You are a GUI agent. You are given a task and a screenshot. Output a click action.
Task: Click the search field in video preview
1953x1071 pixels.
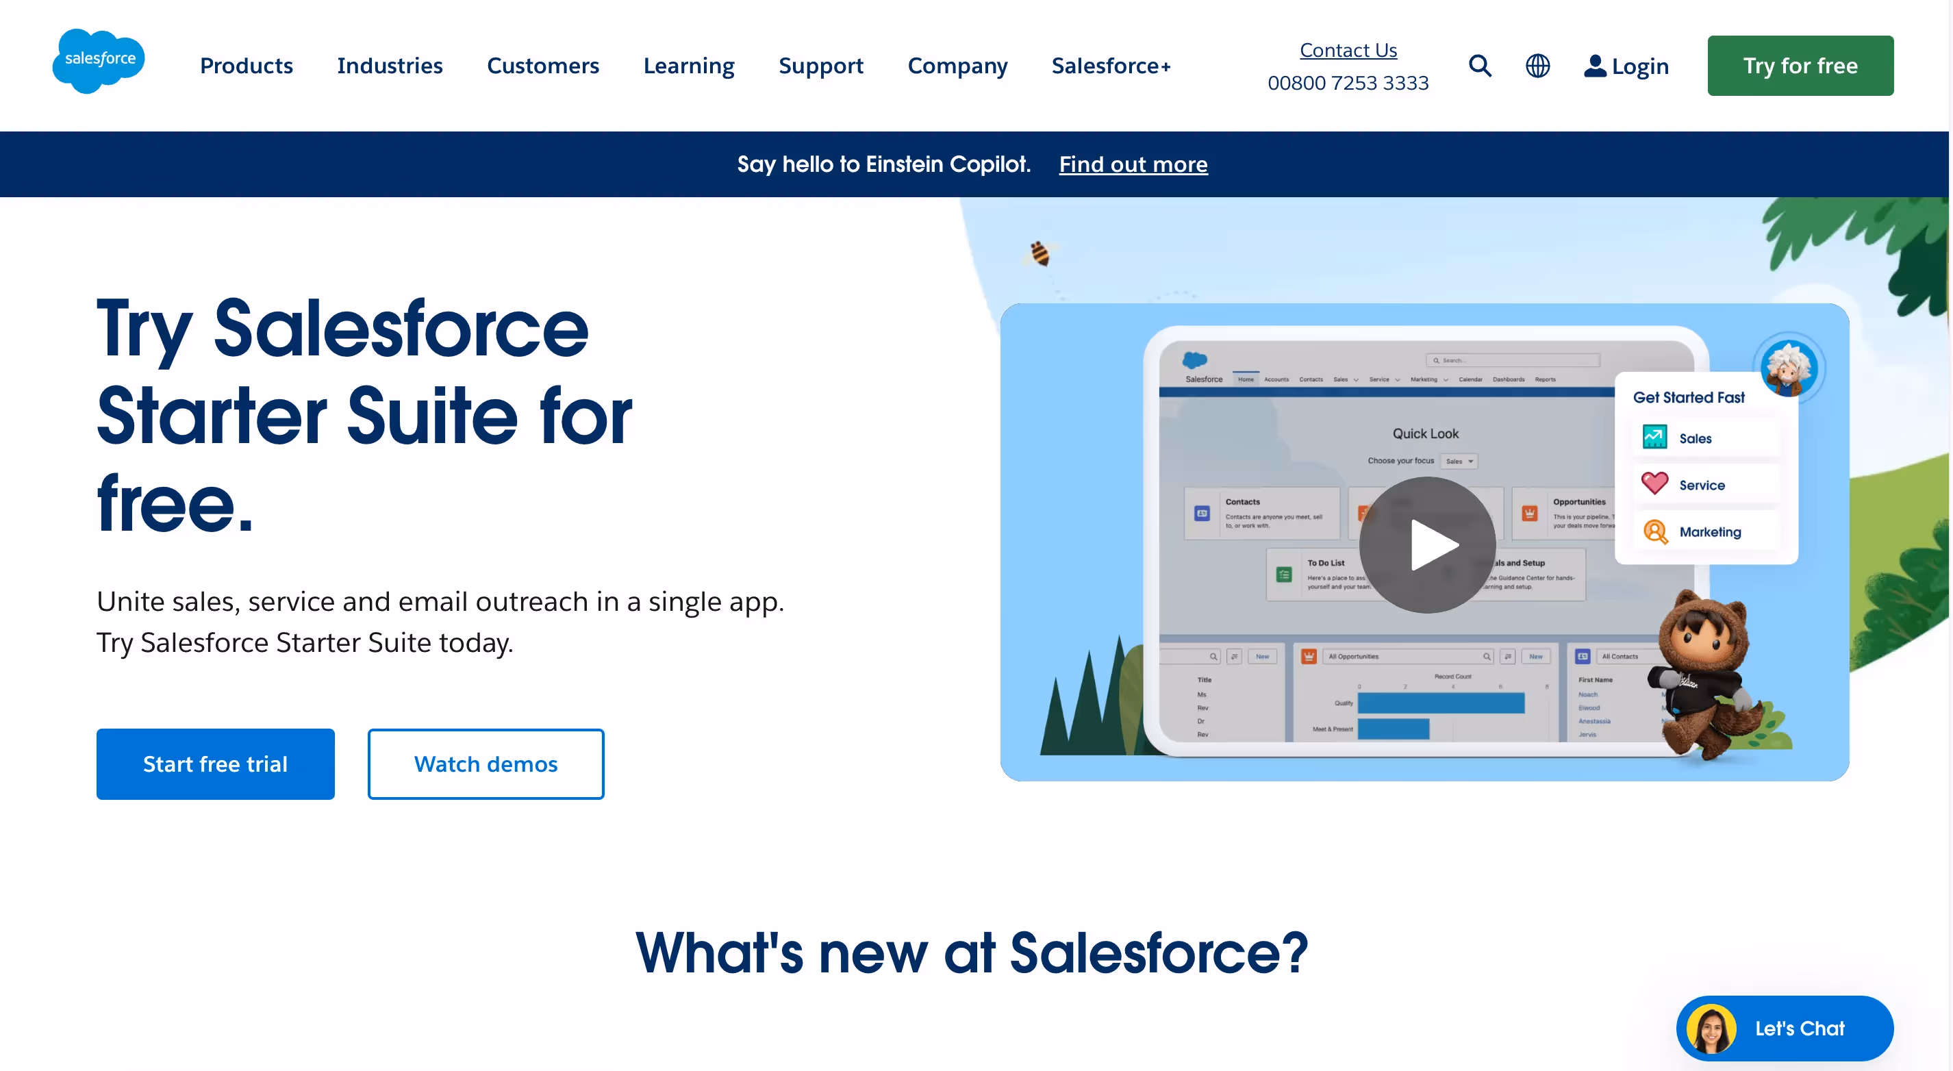[x=1513, y=360]
